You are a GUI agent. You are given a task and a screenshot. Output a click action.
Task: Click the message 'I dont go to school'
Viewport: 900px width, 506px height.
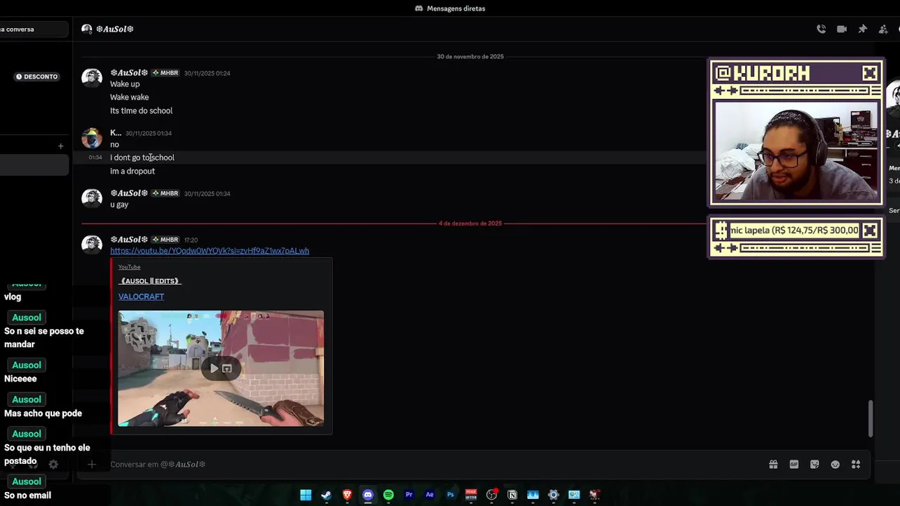[x=142, y=158]
